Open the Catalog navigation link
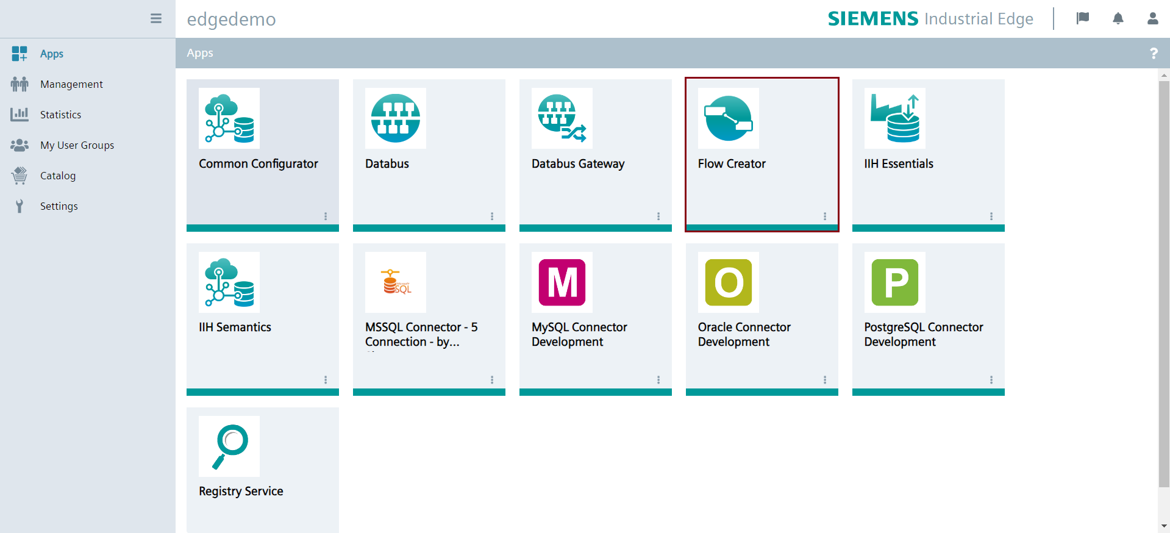 (x=58, y=176)
